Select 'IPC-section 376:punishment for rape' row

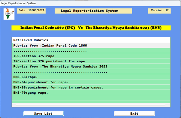pos(91,61)
